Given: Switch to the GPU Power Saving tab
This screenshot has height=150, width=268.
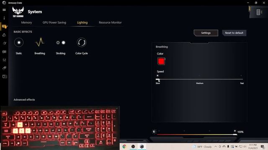Looking at the screenshot, I should tap(54, 22).
